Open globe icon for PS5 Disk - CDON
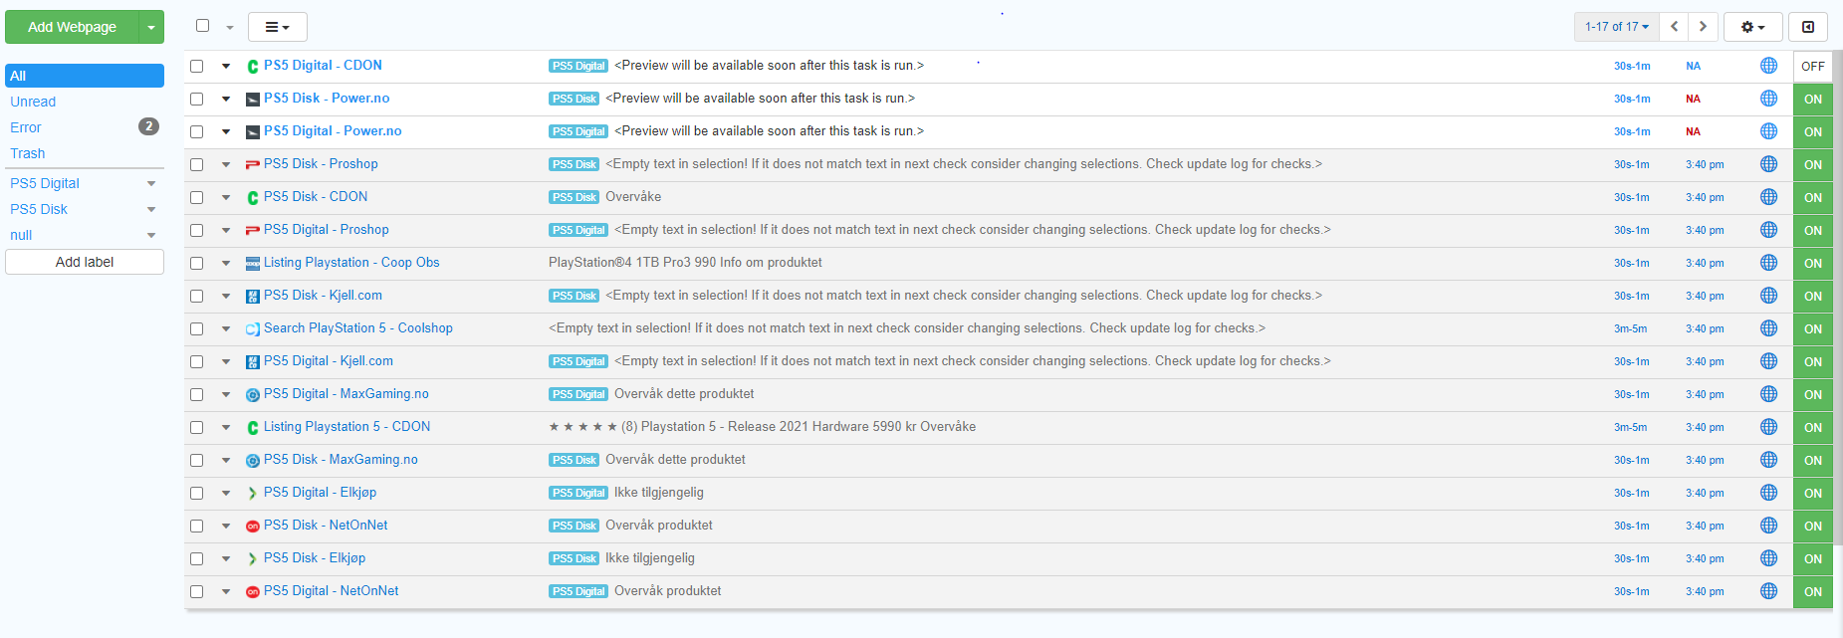 coord(1768,197)
